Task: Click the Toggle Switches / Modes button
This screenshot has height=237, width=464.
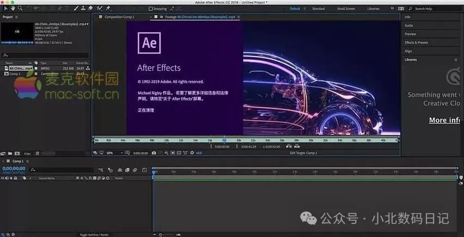Action: tap(94, 235)
